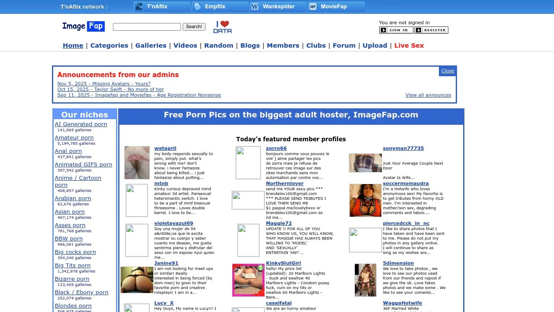This screenshot has width=554, height=312.
Task: Open the View all announces link
Action: [x=428, y=95]
